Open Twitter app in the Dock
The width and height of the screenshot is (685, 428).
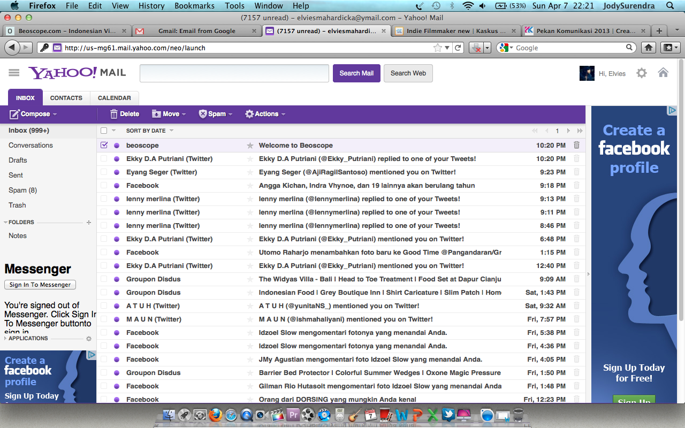tap(448, 415)
